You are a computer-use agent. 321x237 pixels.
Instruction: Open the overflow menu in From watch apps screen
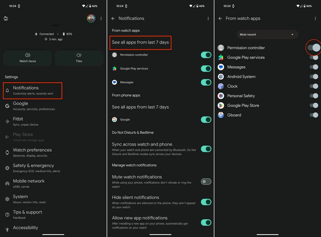coord(315,18)
